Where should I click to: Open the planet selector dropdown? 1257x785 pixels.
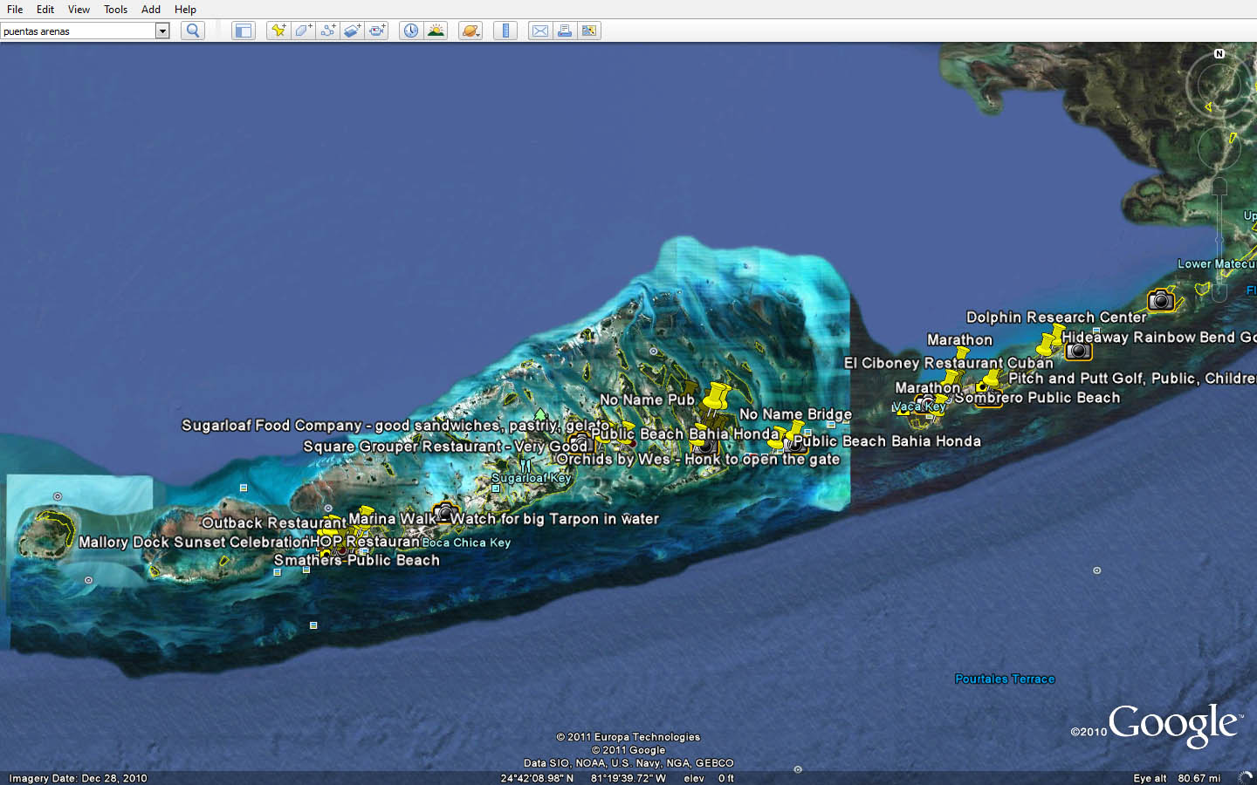(x=471, y=31)
